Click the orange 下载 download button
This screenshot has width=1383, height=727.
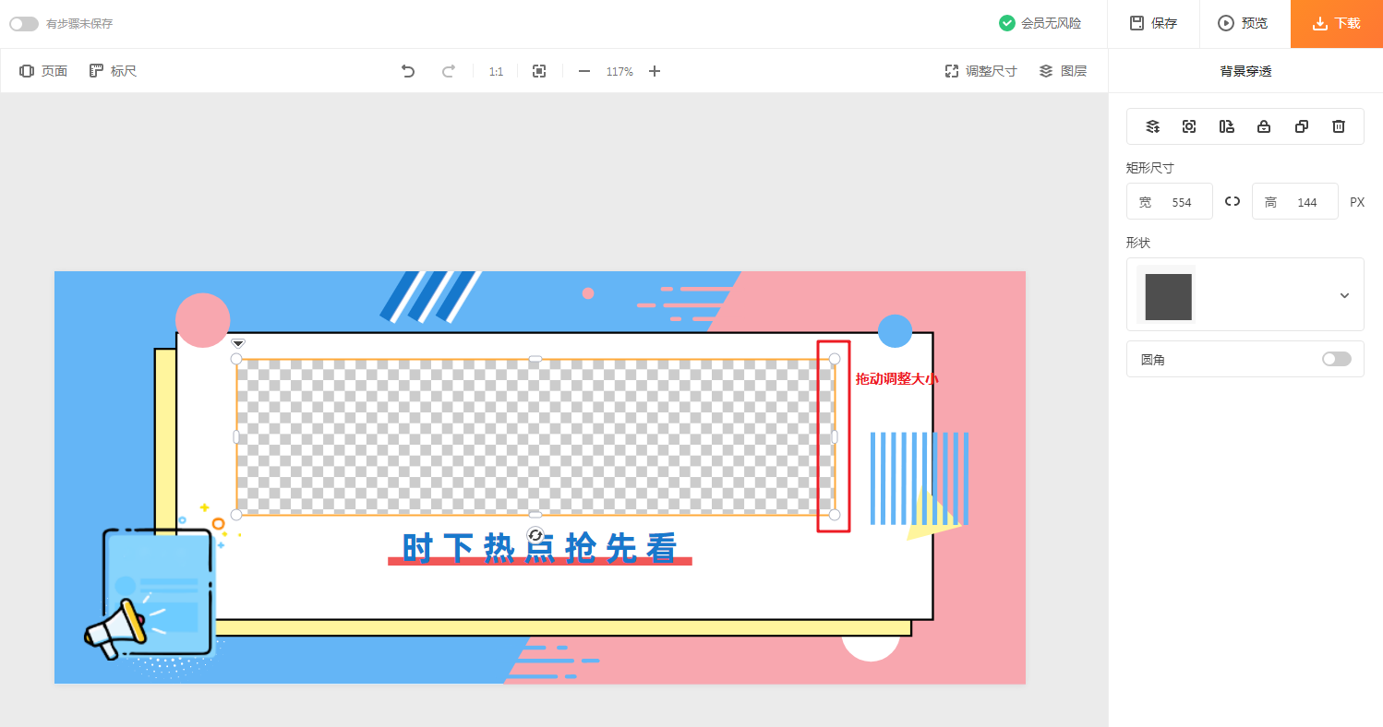(1337, 23)
